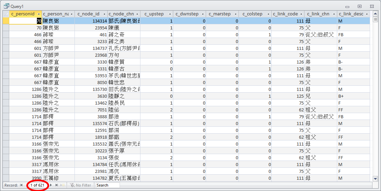Click the No Filter indicator
This screenshot has width=381, height=191.
pyautogui.click(x=81, y=185)
